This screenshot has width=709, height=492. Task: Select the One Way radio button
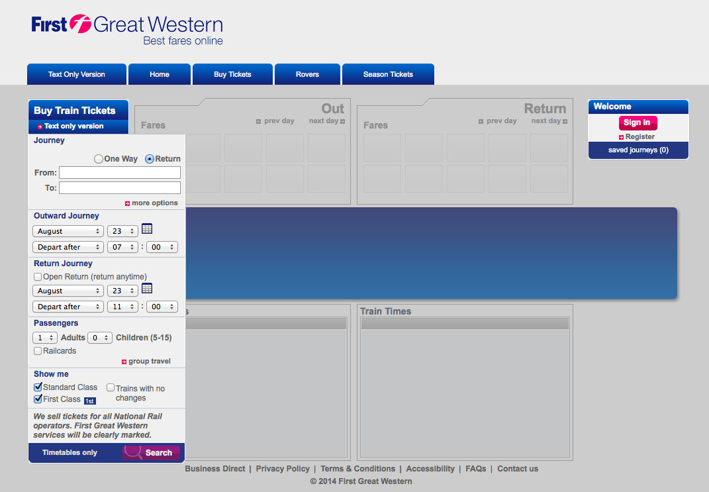point(99,159)
